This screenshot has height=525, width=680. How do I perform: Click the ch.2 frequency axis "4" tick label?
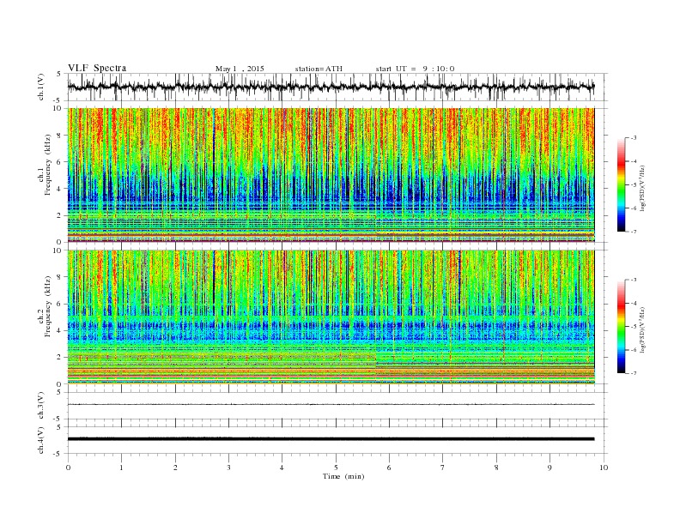(x=59, y=330)
